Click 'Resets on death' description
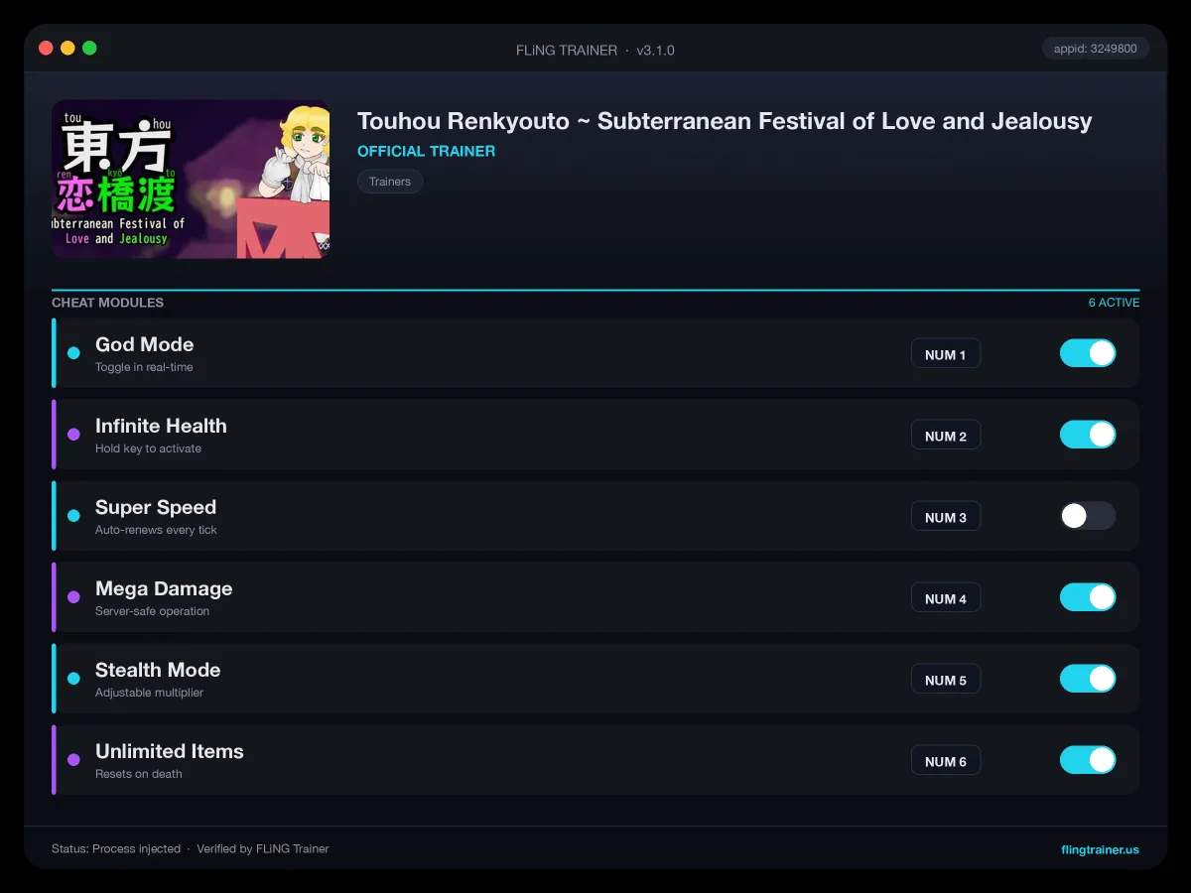The width and height of the screenshot is (1191, 893). [x=139, y=774]
